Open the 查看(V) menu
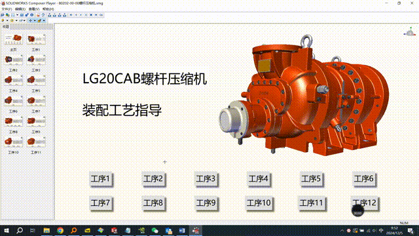 (34, 9)
